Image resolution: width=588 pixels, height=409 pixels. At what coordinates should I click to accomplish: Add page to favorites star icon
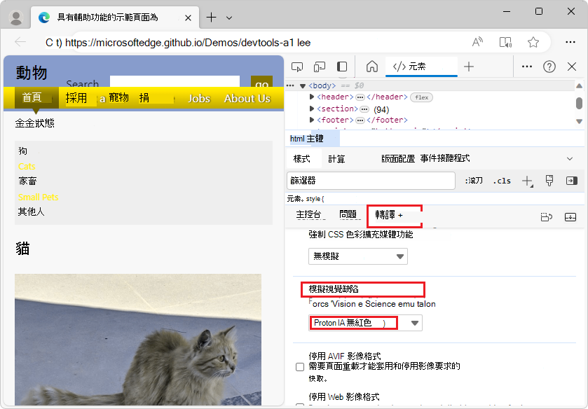[533, 42]
